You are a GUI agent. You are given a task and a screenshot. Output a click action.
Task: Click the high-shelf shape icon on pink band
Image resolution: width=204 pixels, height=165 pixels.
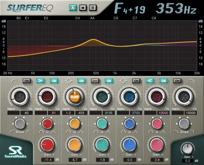(x=150, y=81)
